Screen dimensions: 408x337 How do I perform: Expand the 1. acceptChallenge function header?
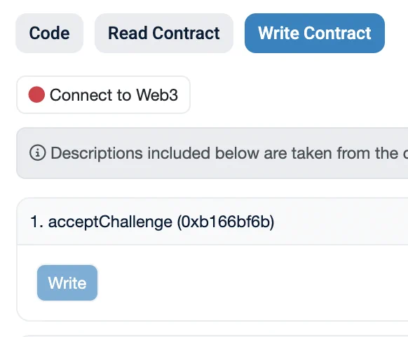tap(212, 222)
